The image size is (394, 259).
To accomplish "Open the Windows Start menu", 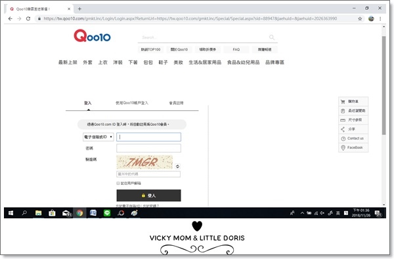I will click(x=11, y=213).
